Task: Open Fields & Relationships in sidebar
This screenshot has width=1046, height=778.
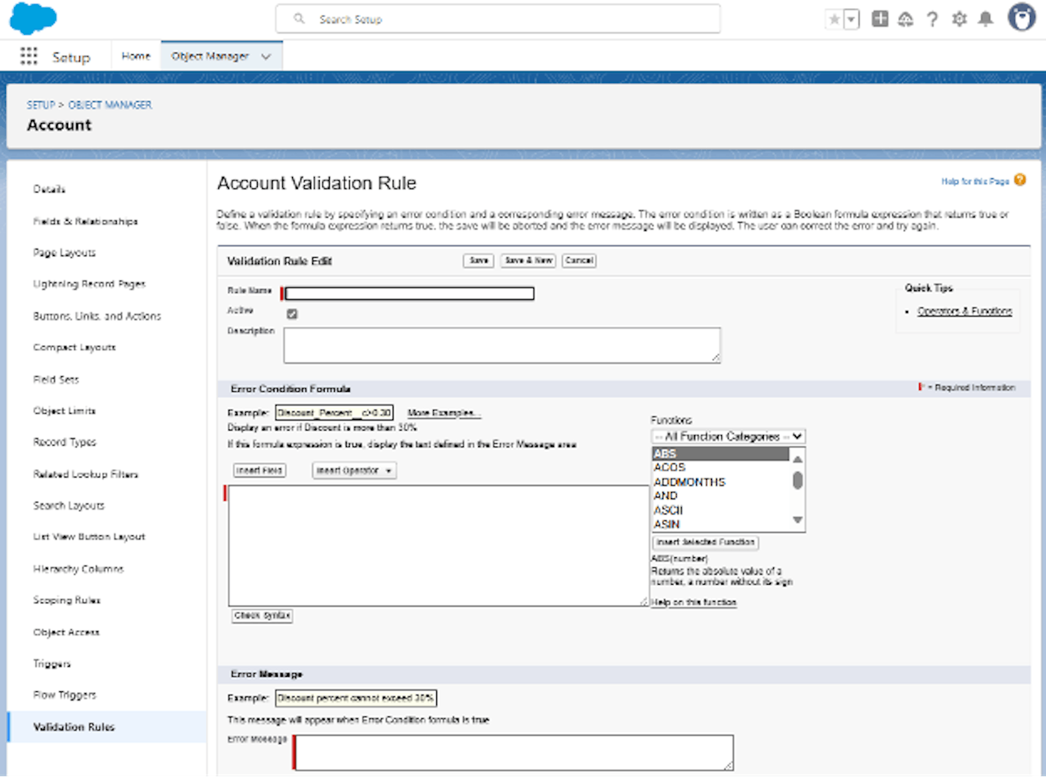Action: pyautogui.click(x=86, y=221)
